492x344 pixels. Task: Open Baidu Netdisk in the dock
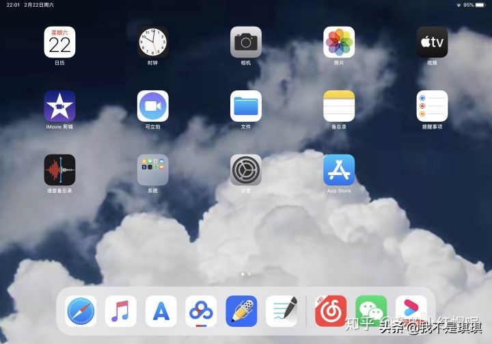(201, 311)
